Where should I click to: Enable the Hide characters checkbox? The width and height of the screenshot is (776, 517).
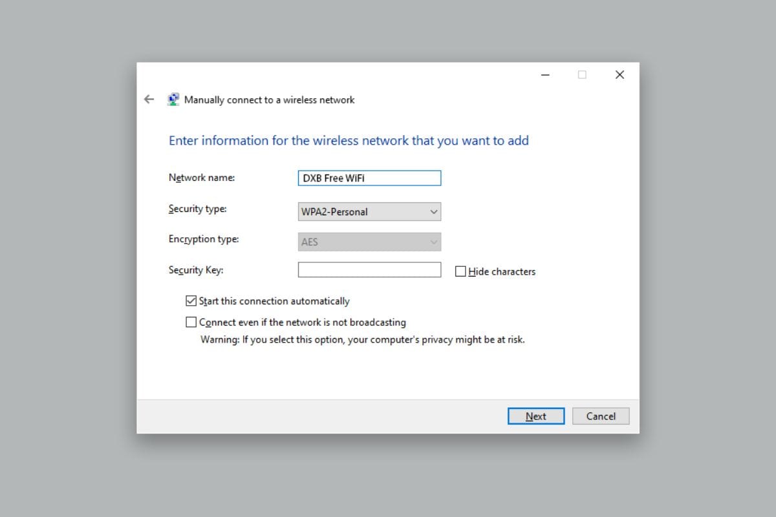[460, 271]
